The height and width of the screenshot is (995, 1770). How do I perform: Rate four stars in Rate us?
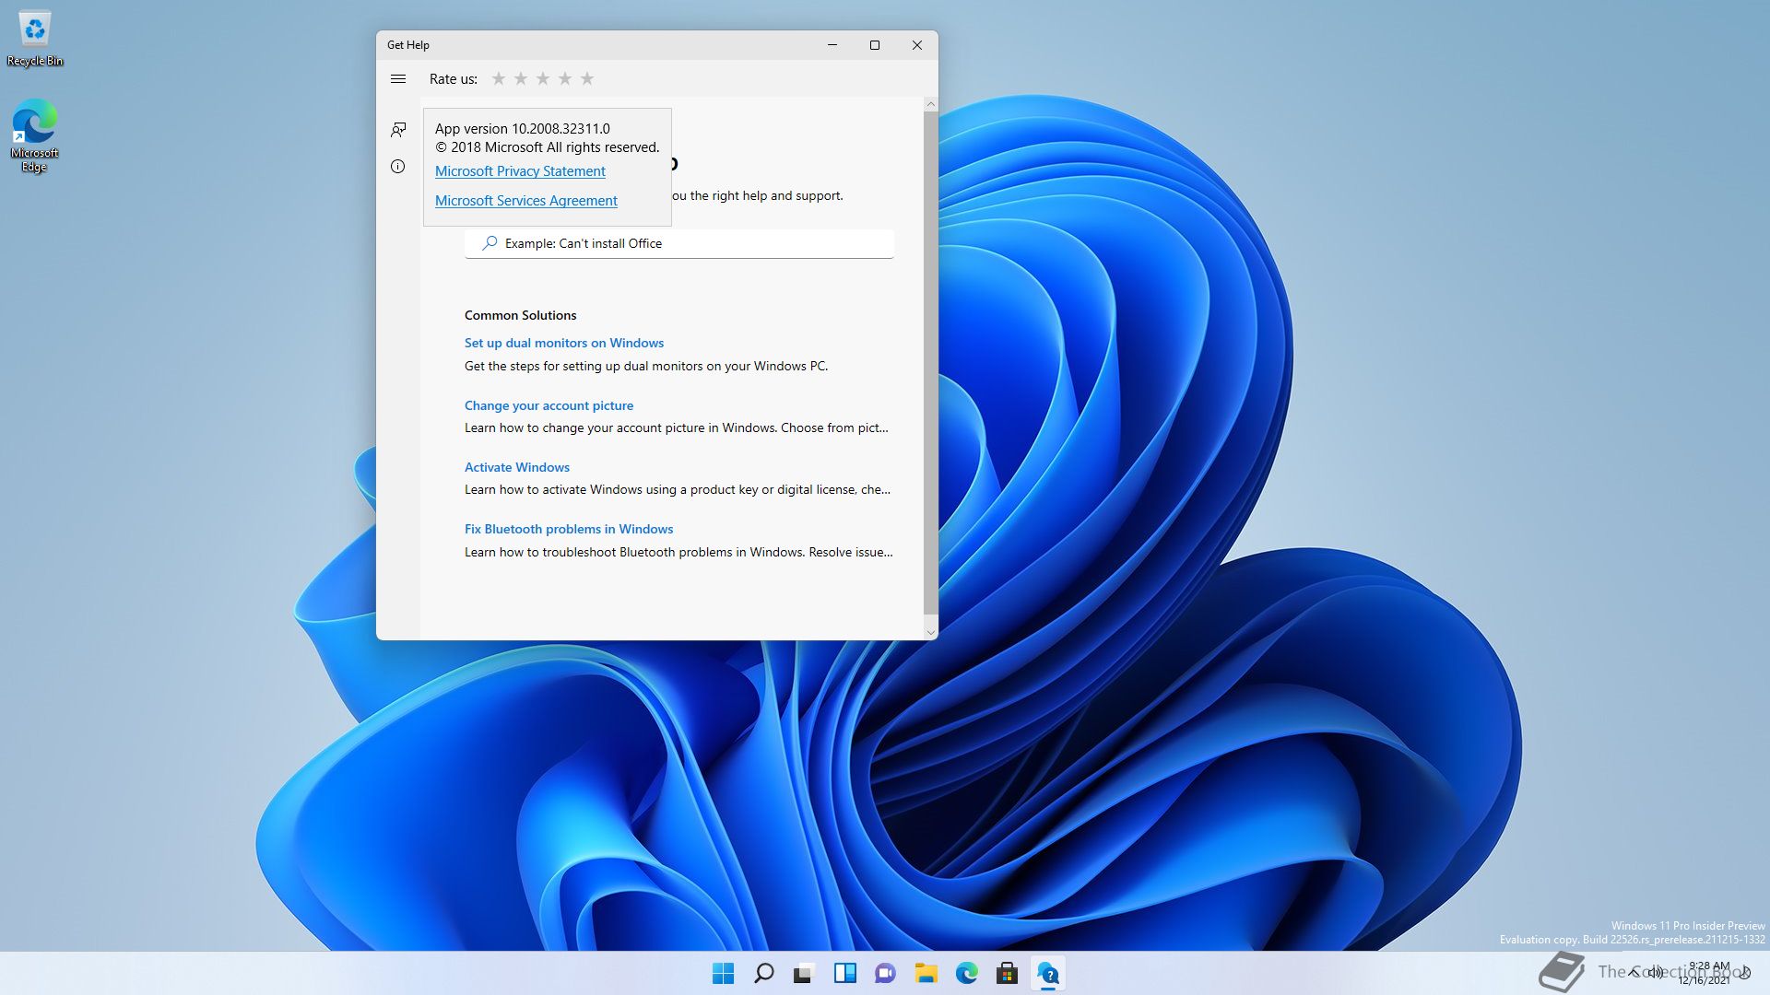point(565,79)
